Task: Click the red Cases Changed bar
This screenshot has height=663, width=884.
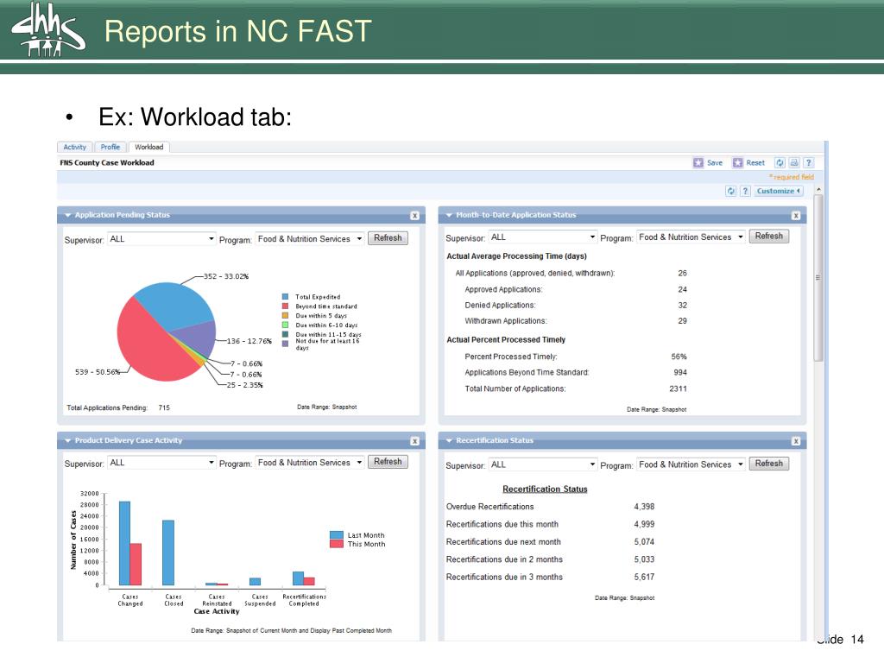Action: pos(136,565)
